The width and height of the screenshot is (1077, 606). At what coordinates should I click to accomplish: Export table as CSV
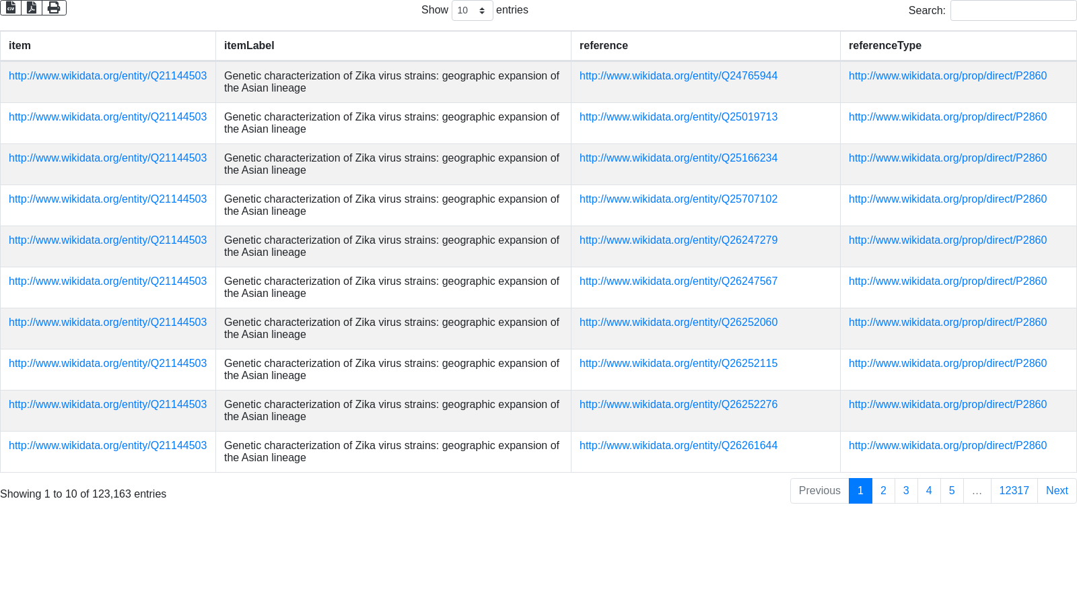(x=11, y=7)
